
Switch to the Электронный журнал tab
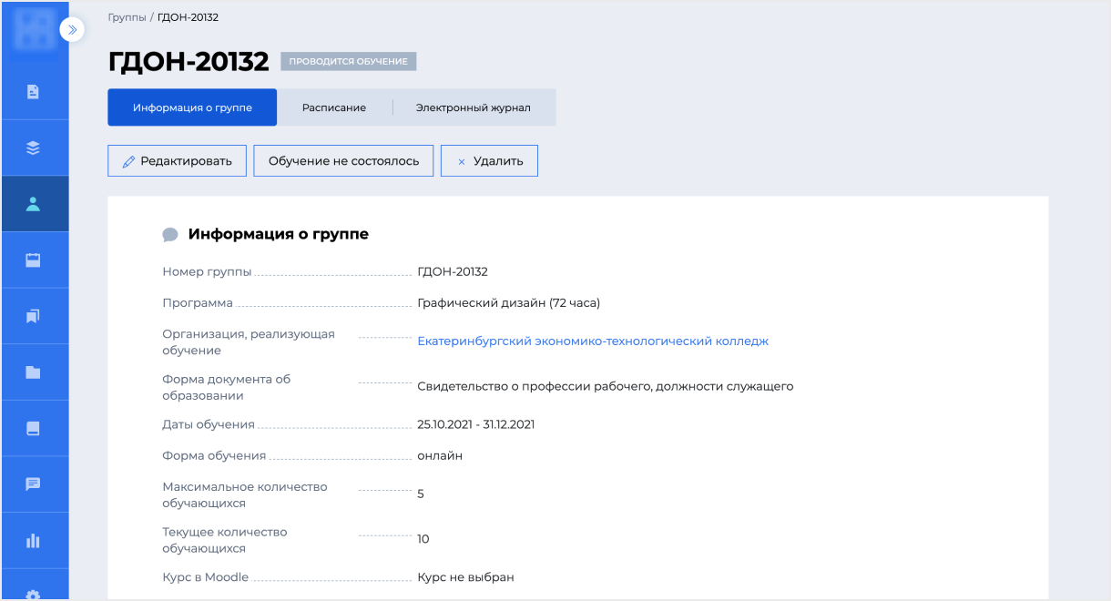(474, 107)
